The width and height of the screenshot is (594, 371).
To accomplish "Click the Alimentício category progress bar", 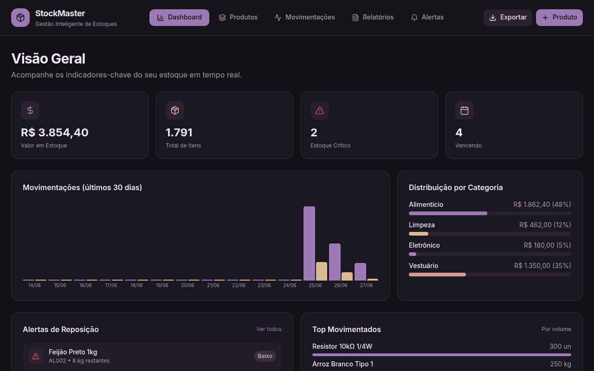I will [490, 213].
